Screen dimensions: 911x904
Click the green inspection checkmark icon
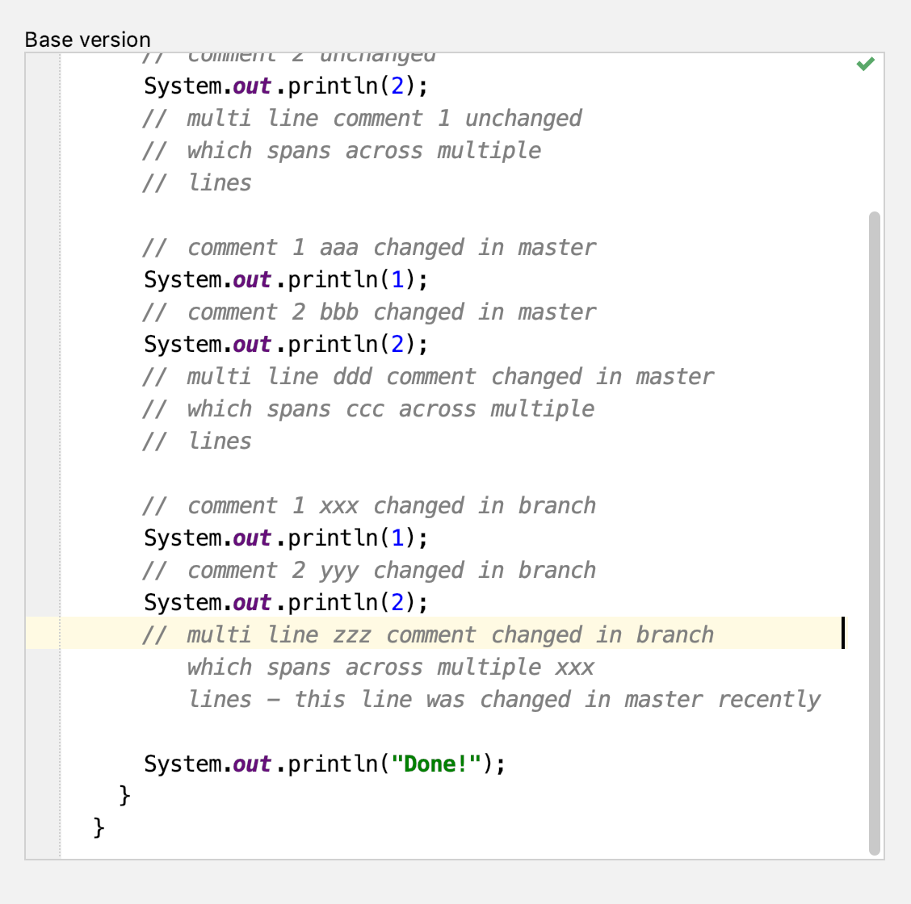click(865, 64)
